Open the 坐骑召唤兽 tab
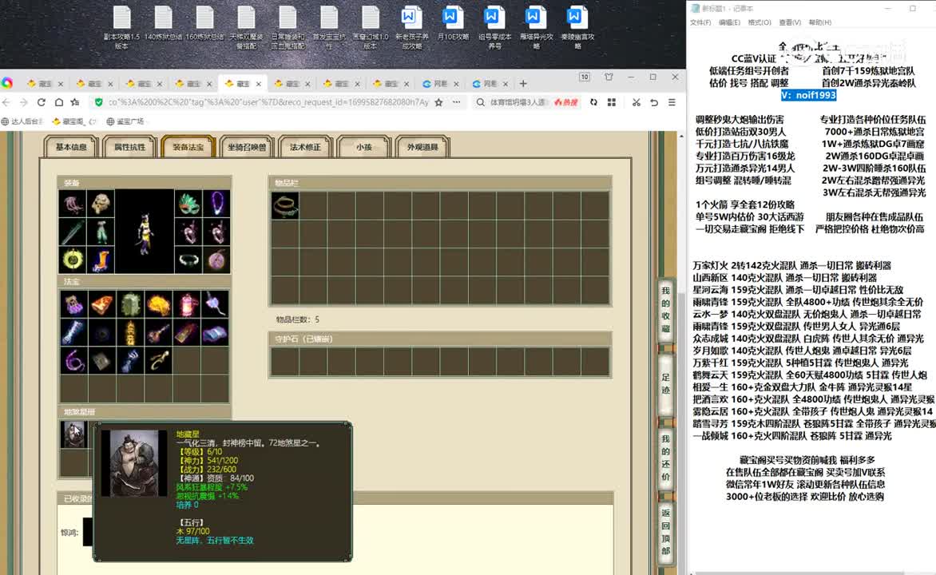This screenshot has width=936, height=575. pos(247,147)
